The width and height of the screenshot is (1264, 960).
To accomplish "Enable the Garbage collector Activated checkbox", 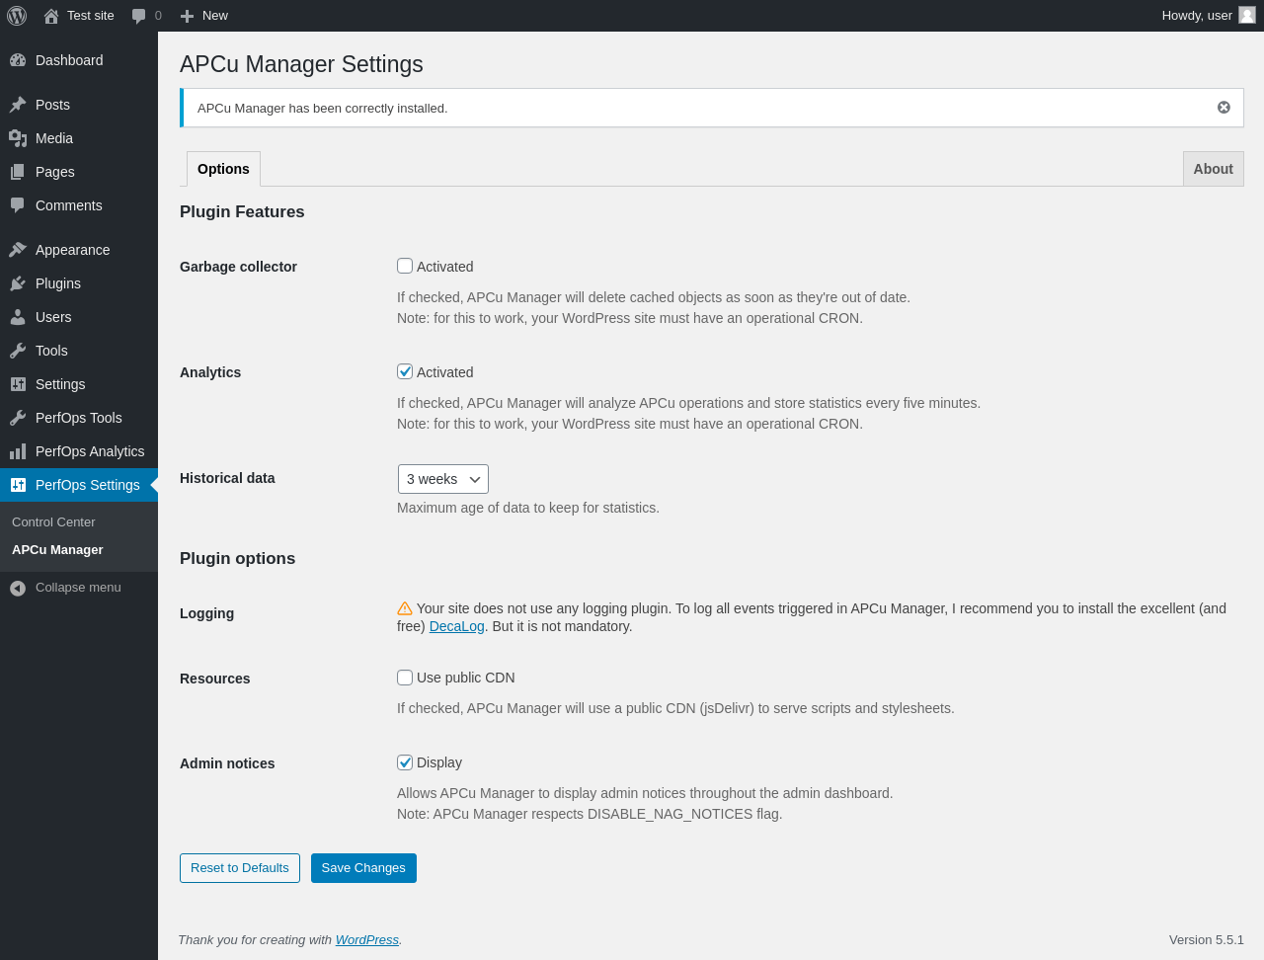I will tap(405, 266).
